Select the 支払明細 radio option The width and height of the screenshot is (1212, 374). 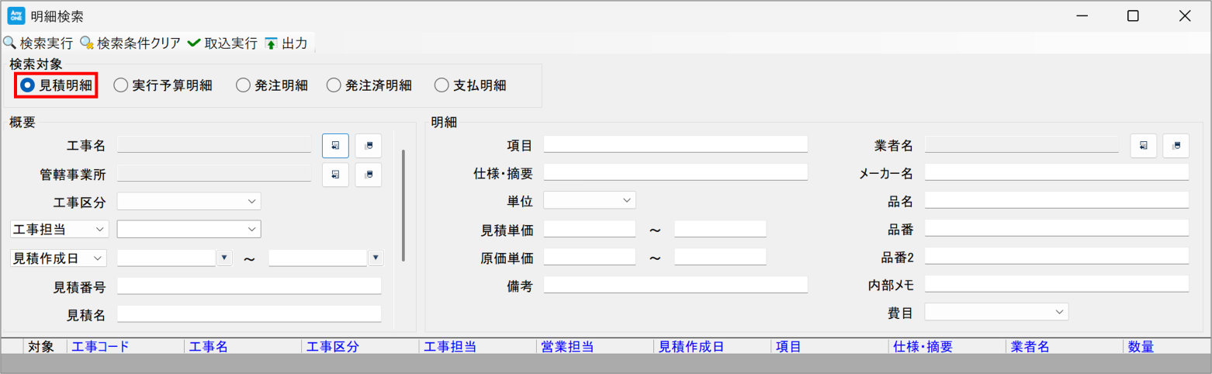[x=442, y=85]
